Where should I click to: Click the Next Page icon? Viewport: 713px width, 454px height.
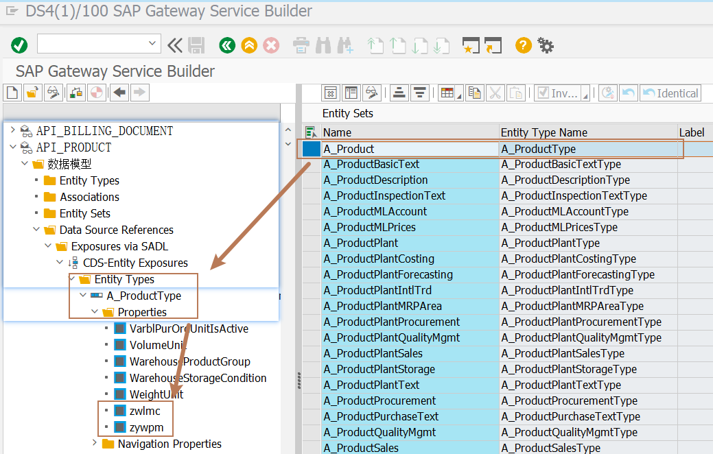[419, 45]
